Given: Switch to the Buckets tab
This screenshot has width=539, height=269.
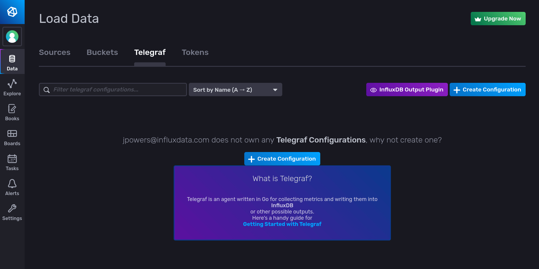Looking at the screenshot, I should pyautogui.click(x=102, y=52).
